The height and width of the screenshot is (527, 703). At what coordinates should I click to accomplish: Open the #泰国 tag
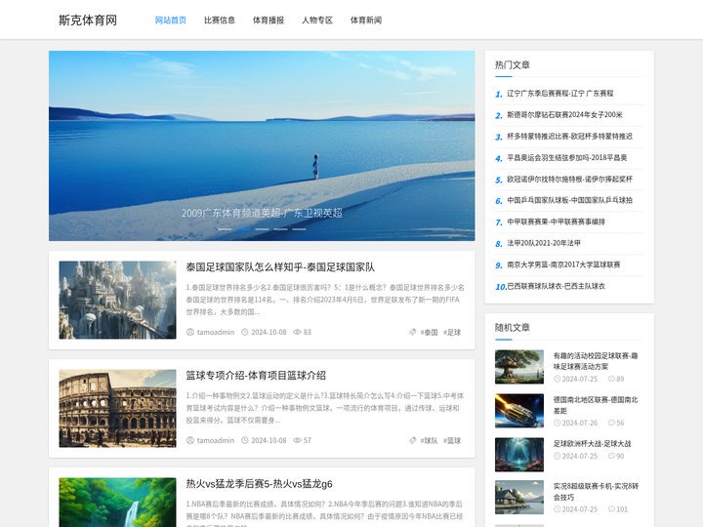(x=429, y=332)
